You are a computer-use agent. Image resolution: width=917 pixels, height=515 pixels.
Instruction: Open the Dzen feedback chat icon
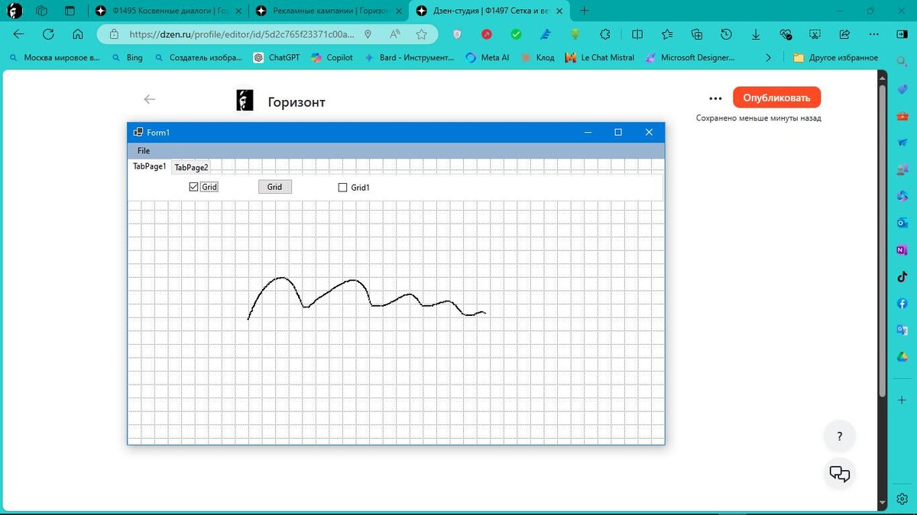[840, 474]
